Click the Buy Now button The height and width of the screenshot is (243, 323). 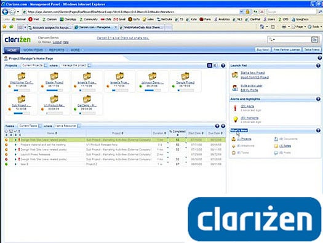point(263,50)
